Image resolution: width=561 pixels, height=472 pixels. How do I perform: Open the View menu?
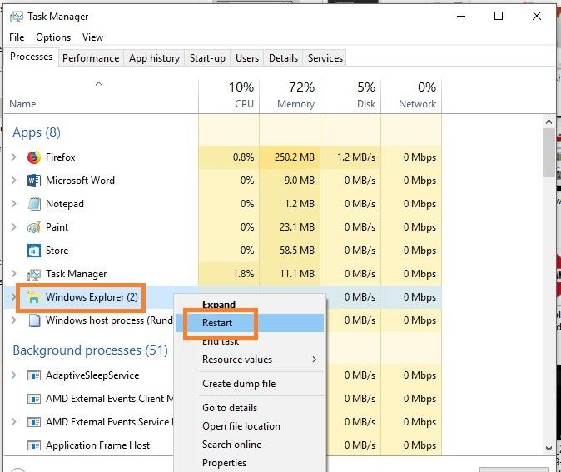(92, 37)
